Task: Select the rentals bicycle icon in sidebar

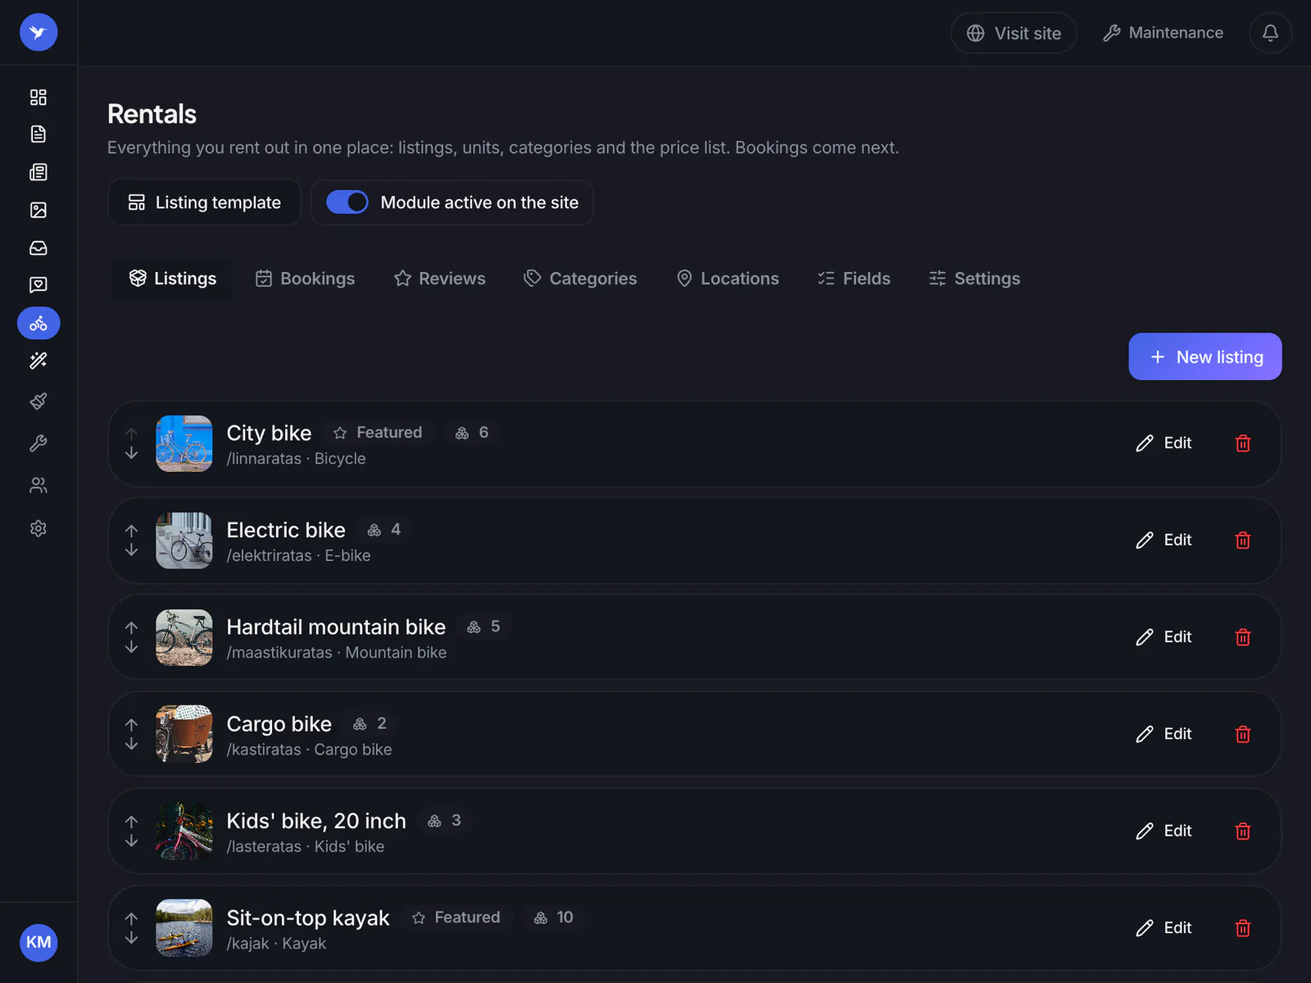Action: pyautogui.click(x=39, y=324)
